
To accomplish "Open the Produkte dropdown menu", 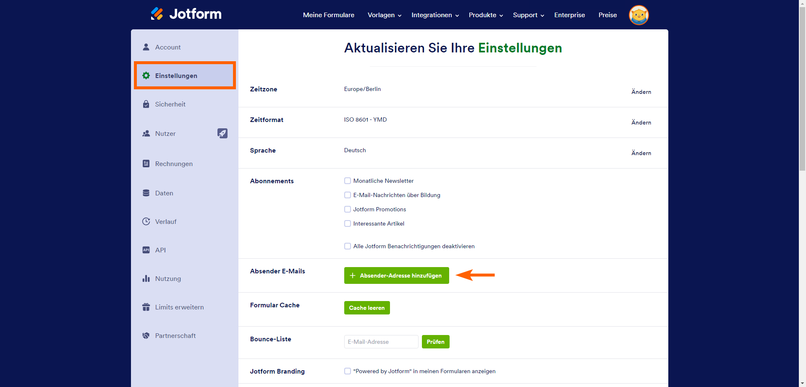I will (x=486, y=15).
